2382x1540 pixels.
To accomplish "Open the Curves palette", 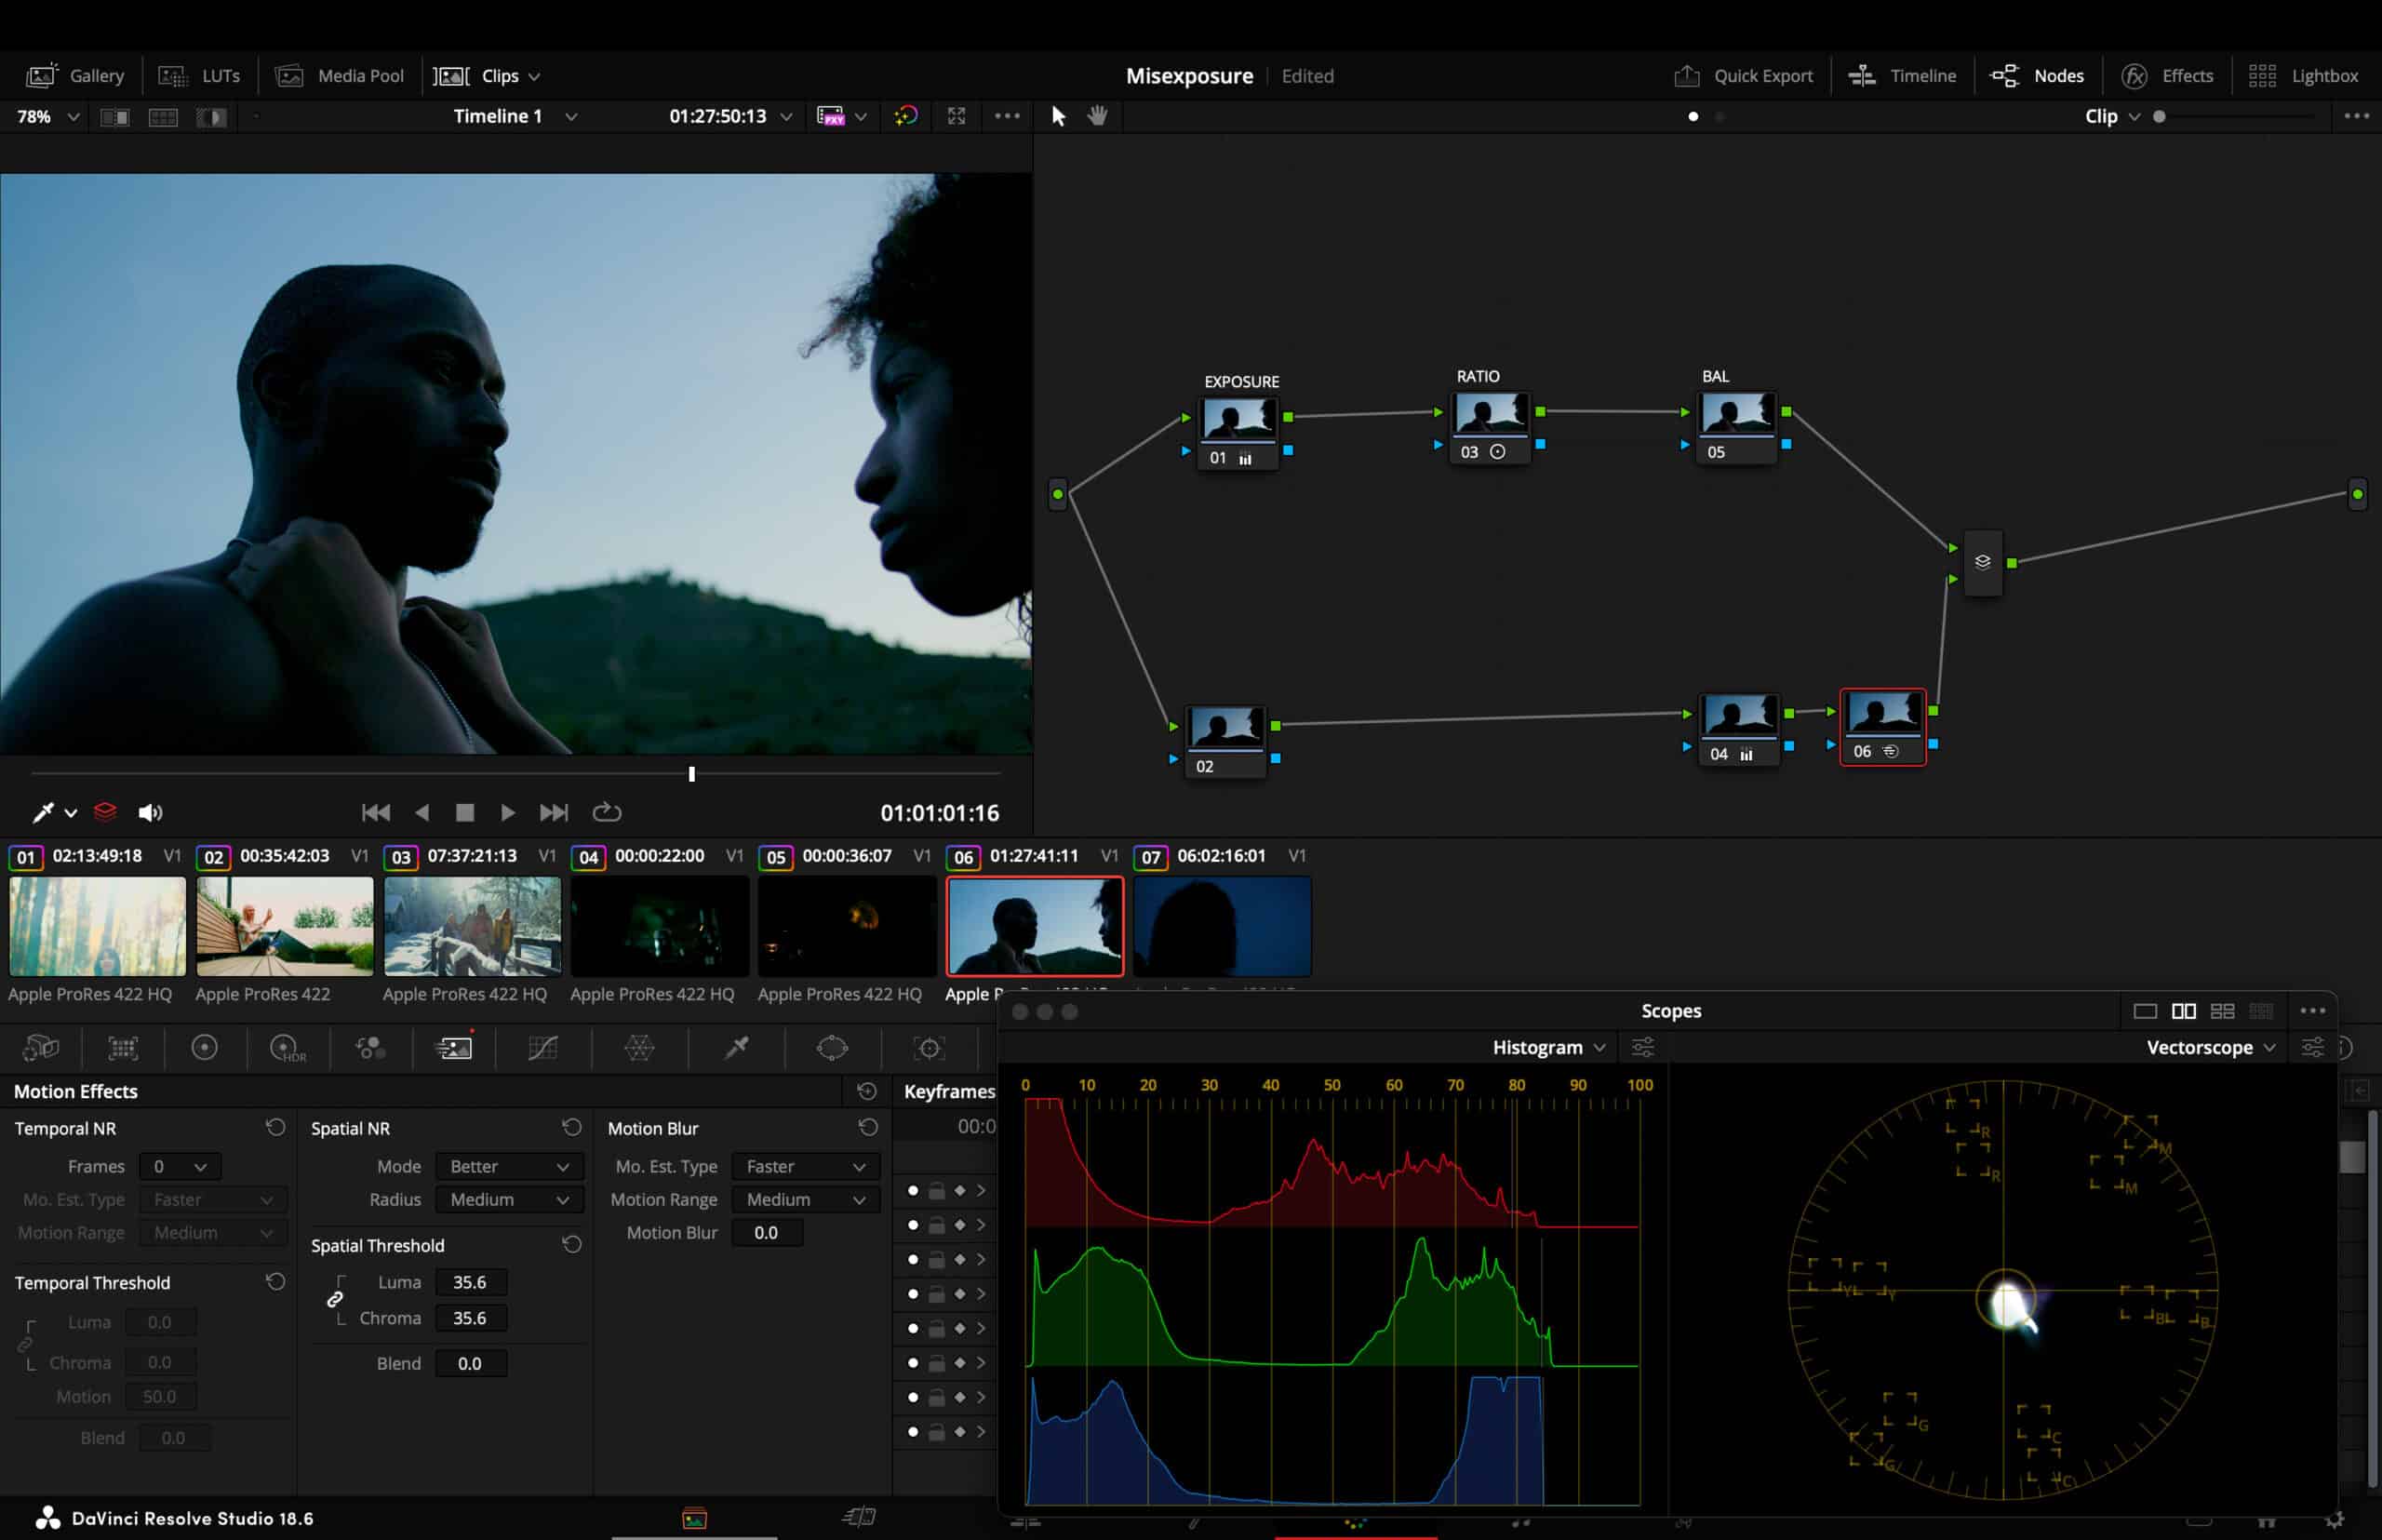I will (542, 1047).
